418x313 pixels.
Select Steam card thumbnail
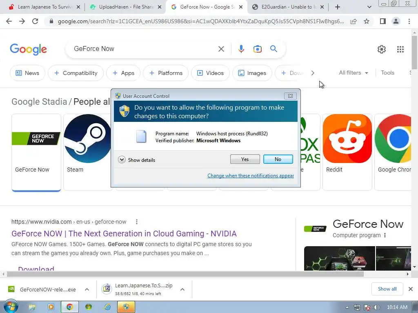(87, 152)
